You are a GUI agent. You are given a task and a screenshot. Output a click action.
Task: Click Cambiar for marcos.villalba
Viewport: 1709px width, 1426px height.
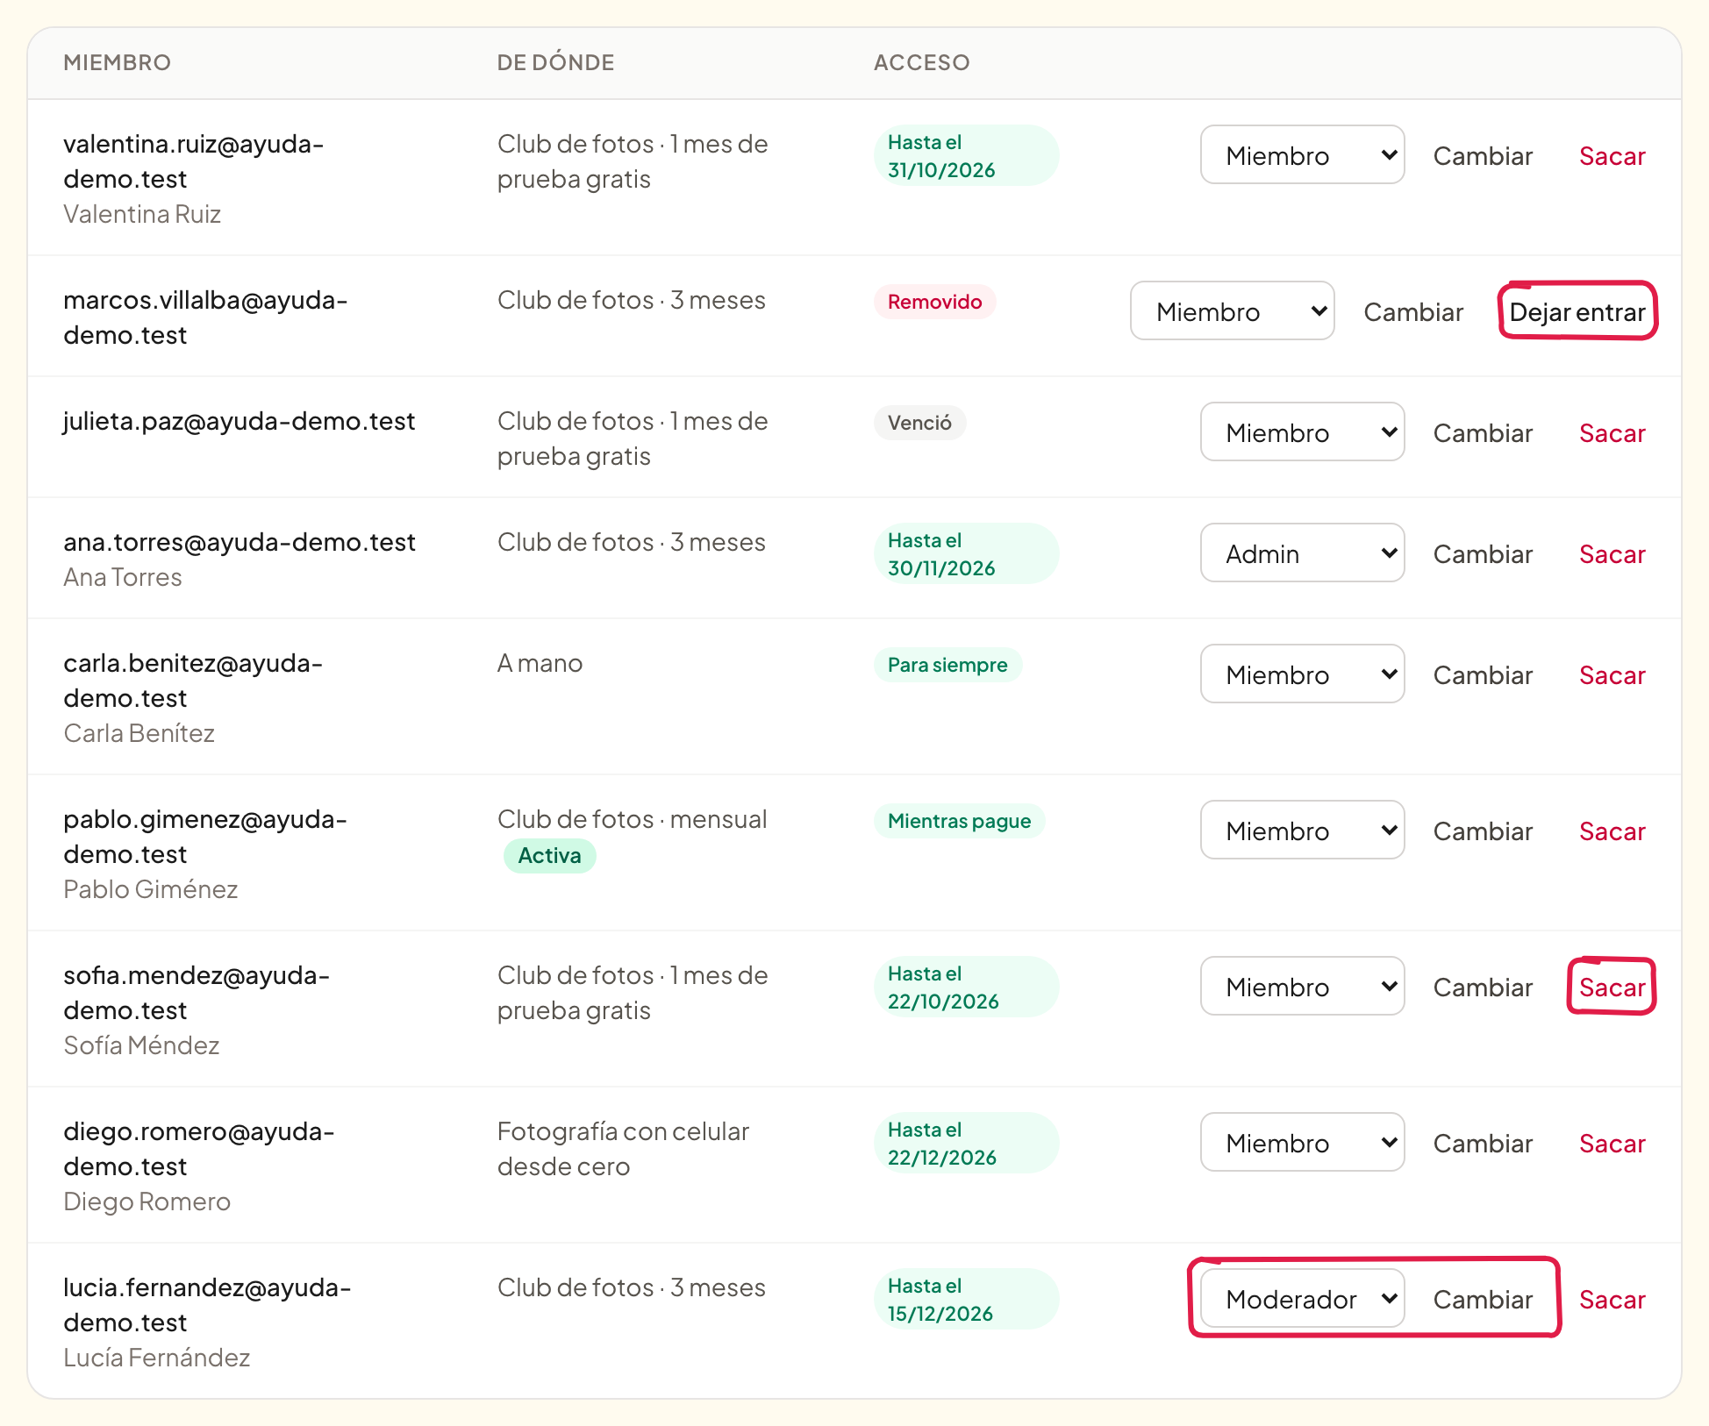pos(1413,312)
